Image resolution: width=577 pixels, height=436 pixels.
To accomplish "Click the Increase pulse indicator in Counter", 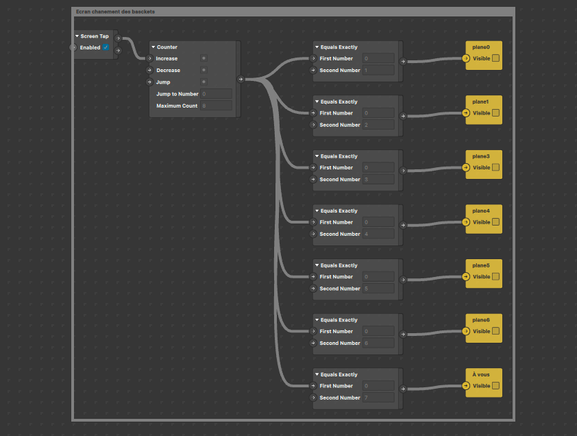I will (x=204, y=58).
